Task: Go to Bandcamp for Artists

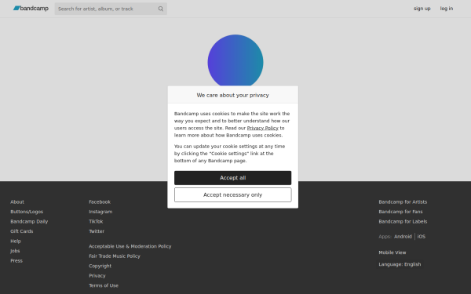Action: [x=403, y=202]
